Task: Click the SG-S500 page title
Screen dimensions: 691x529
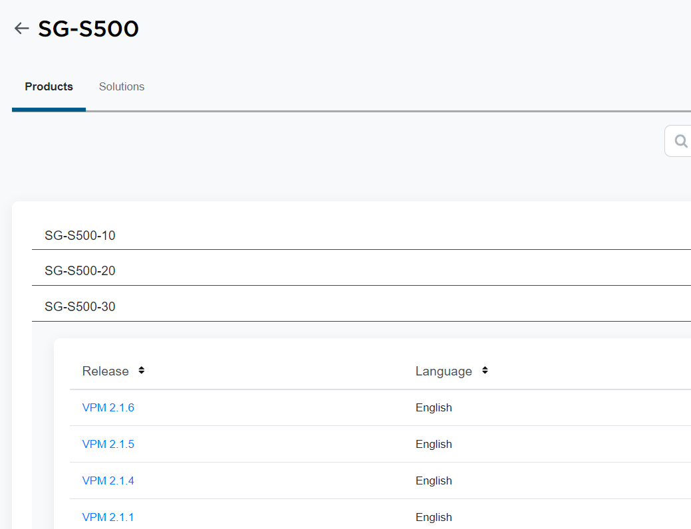Action: [88, 29]
